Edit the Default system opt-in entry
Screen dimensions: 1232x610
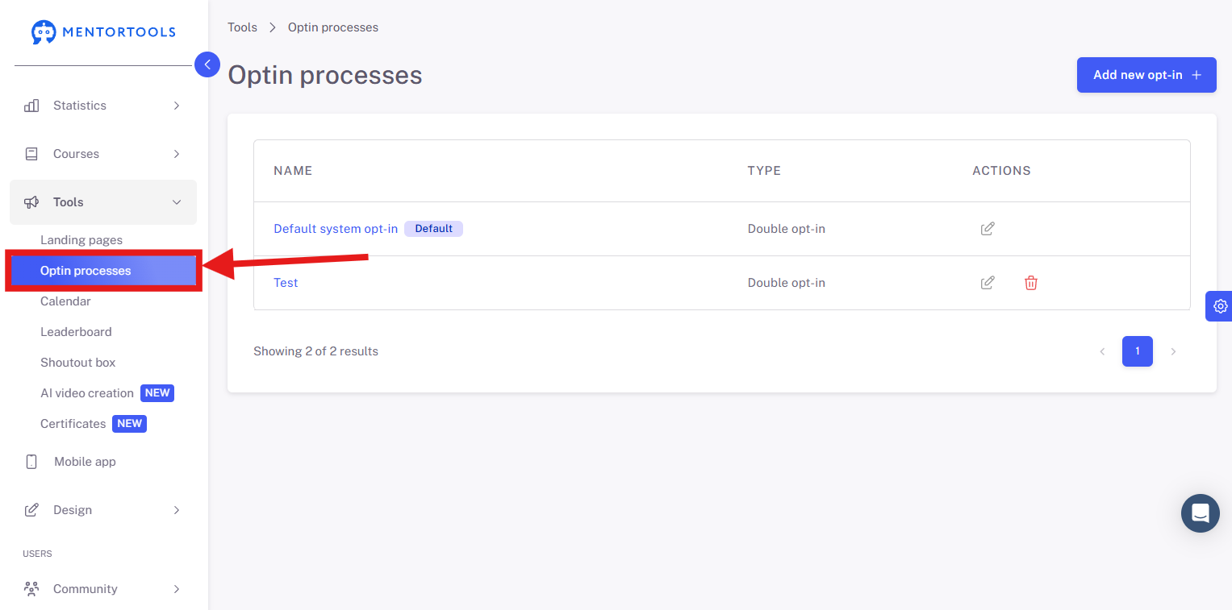(987, 229)
